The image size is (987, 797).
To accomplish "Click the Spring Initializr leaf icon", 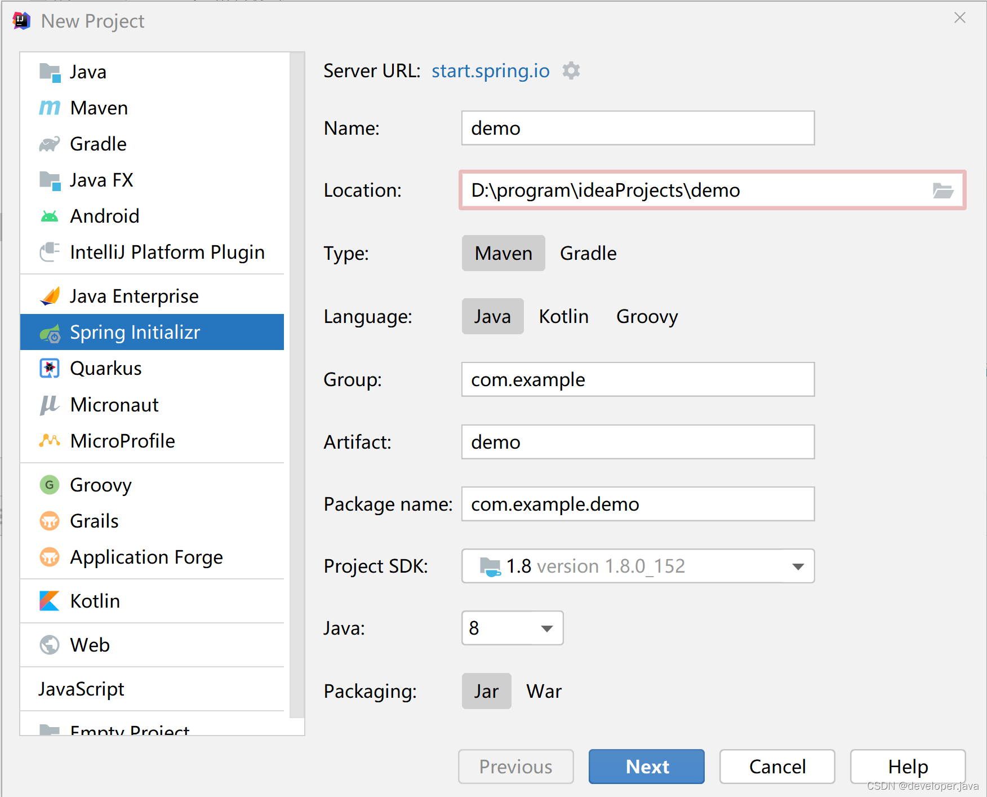I will pyautogui.click(x=50, y=333).
